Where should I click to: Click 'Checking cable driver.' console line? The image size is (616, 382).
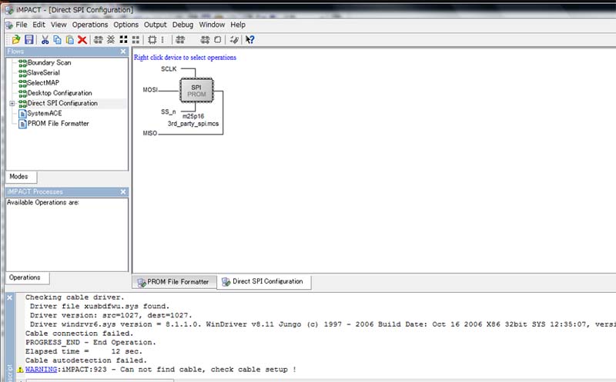pyautogui.click(x=75, y=297)
